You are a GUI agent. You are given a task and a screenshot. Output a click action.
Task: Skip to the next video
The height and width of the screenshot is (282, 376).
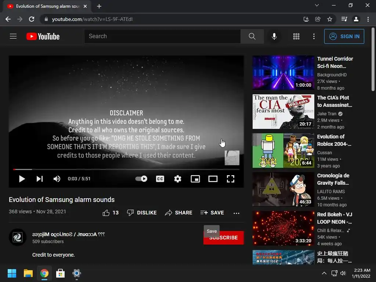(x=40, y=179)
